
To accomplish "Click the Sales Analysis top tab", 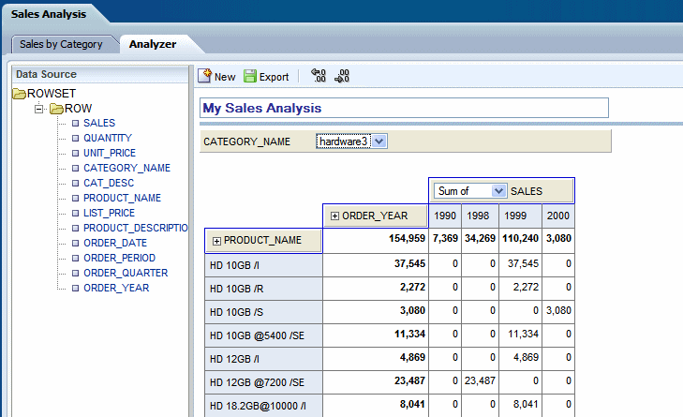I will (x=48, y=14).
